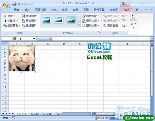Open the 亮度 brightness dropdown
This screenshot has height=121, width=155.
pos(9,16)
